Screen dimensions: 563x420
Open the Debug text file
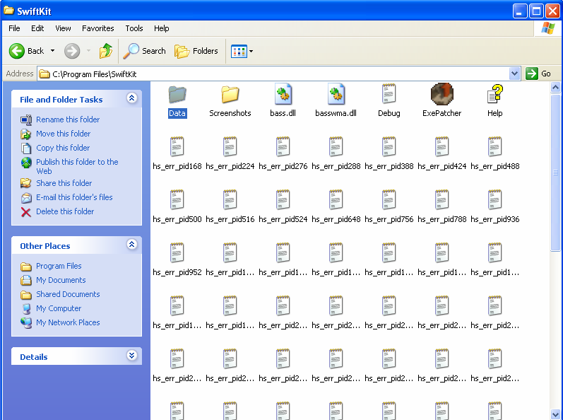(x=389, y=94)
